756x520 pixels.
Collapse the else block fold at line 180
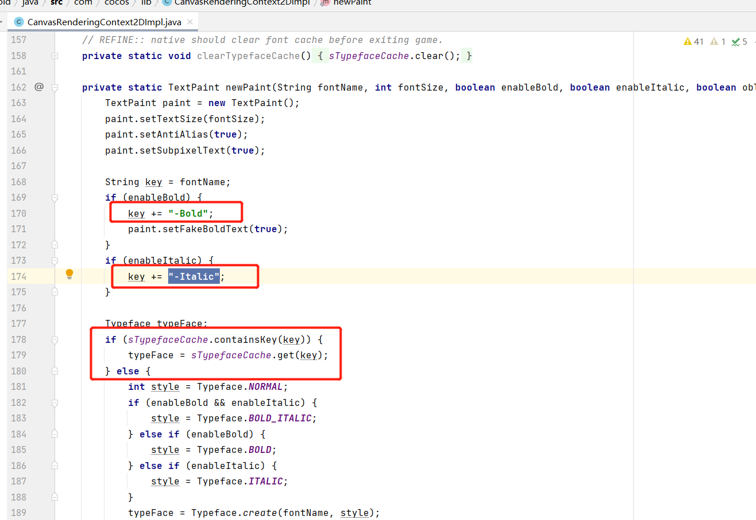pyautogui.click(x=55, y=370)
